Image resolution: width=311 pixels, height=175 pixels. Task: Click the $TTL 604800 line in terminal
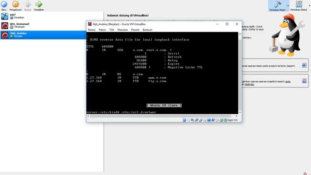pyautogui.click(x=100, y=47)
